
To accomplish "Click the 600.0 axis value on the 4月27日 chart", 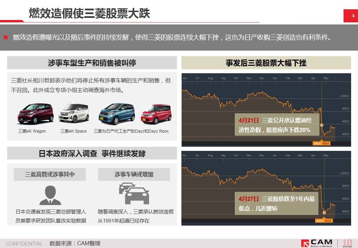I will [346, 199].
